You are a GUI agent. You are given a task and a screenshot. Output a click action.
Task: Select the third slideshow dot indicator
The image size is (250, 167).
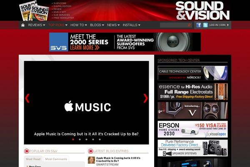86,139
